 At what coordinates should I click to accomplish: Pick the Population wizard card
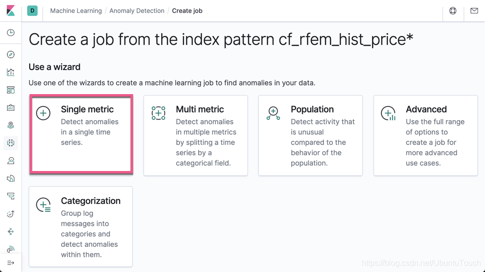(x=311, y=136)
